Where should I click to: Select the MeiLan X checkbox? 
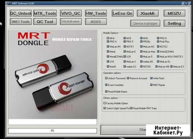(125, 62)
